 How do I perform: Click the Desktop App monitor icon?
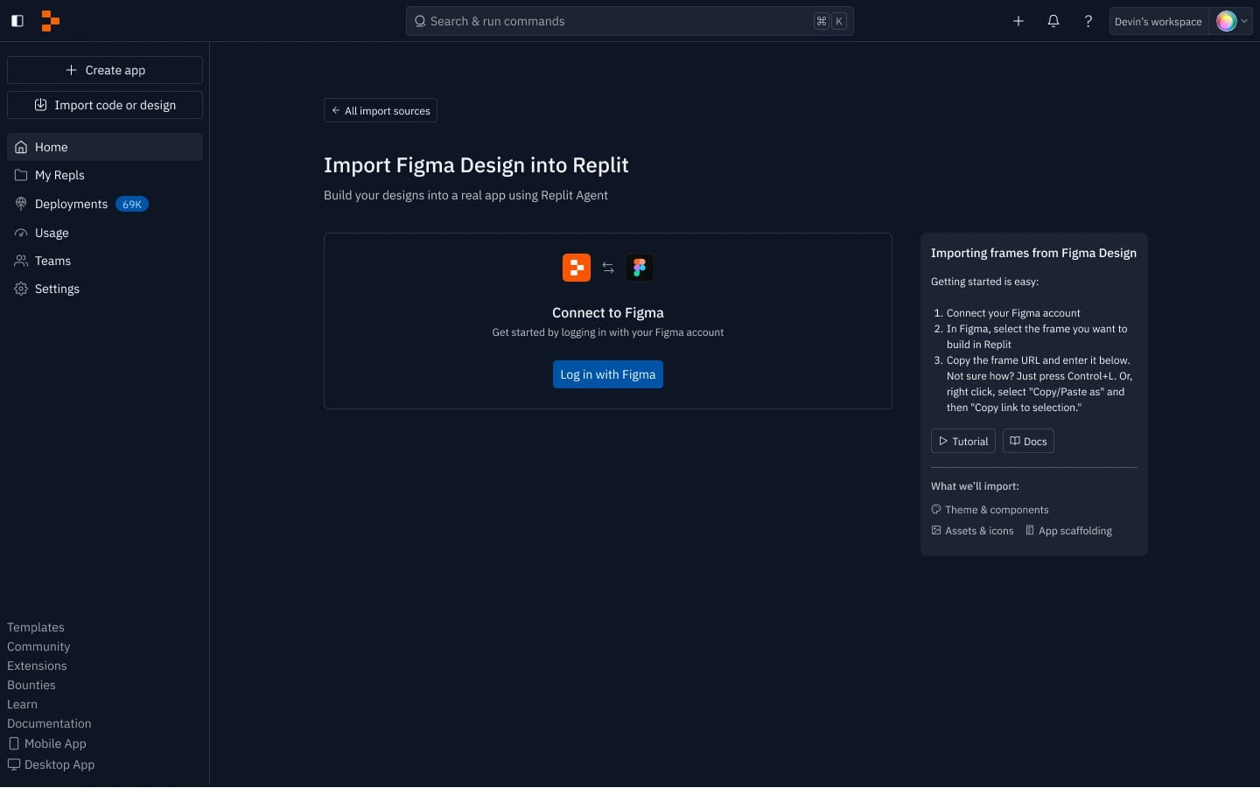pos(13,764)
